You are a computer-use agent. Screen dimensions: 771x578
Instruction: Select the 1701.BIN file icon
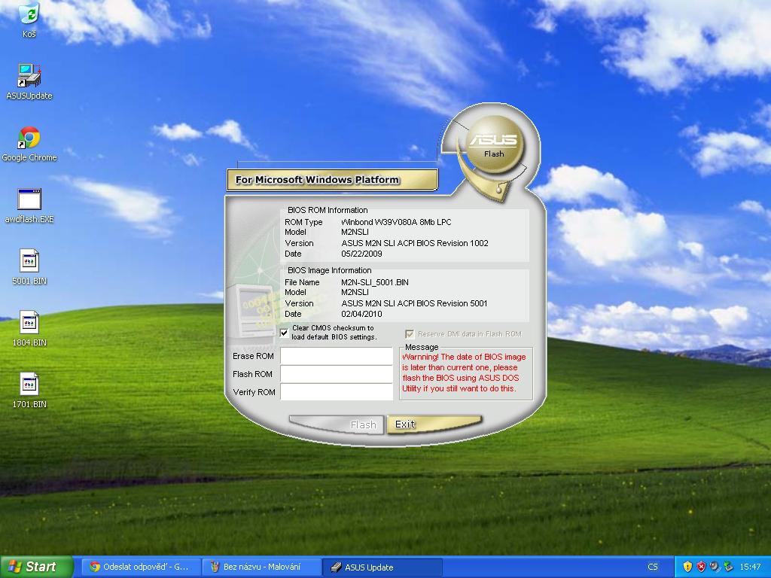[x=29, y=391]
